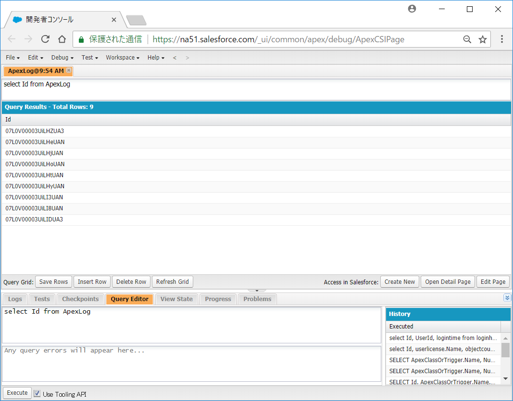Switch to the Logs tab

(15, 299)
